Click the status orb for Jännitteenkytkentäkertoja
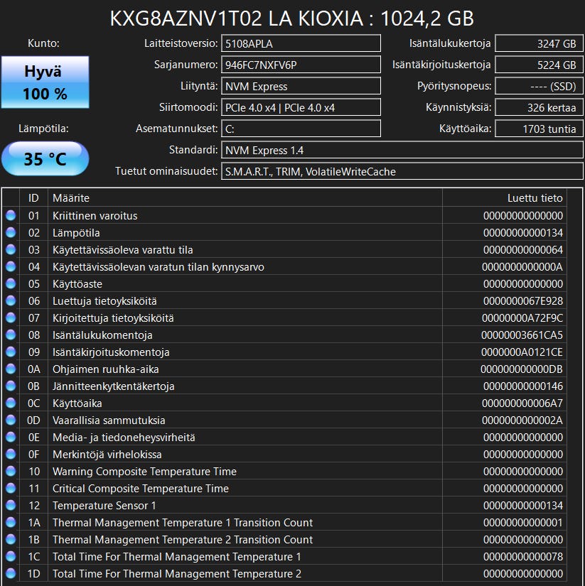 pyautogui.click(x=11, y=386)
